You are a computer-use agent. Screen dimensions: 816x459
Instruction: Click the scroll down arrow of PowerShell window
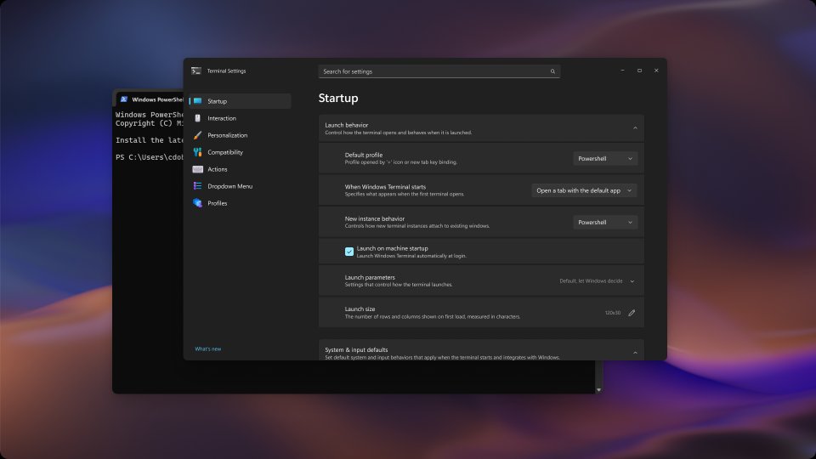598,390
